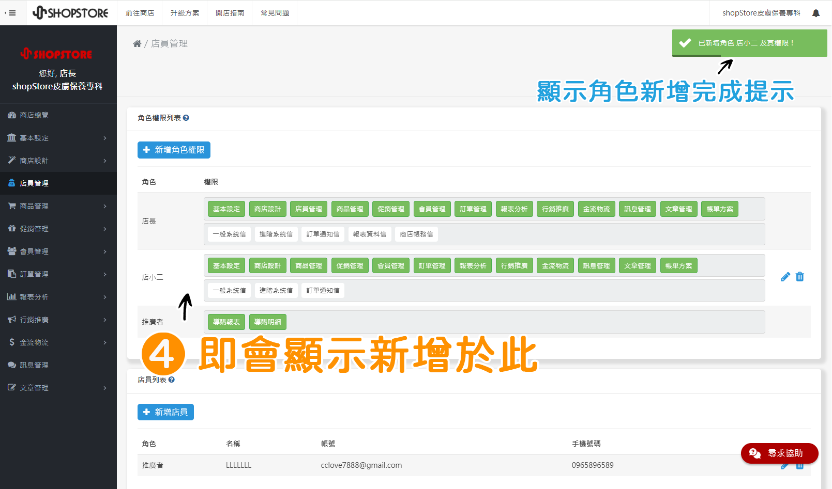Image resolution: width=832 pixels, height=489 pixels.
Task: Click 店員管理 tag in the 店長 row
Action: 309,209
